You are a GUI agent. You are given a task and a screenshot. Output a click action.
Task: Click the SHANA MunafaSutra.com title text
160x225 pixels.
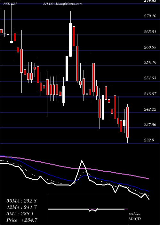[x=63, y=4]
